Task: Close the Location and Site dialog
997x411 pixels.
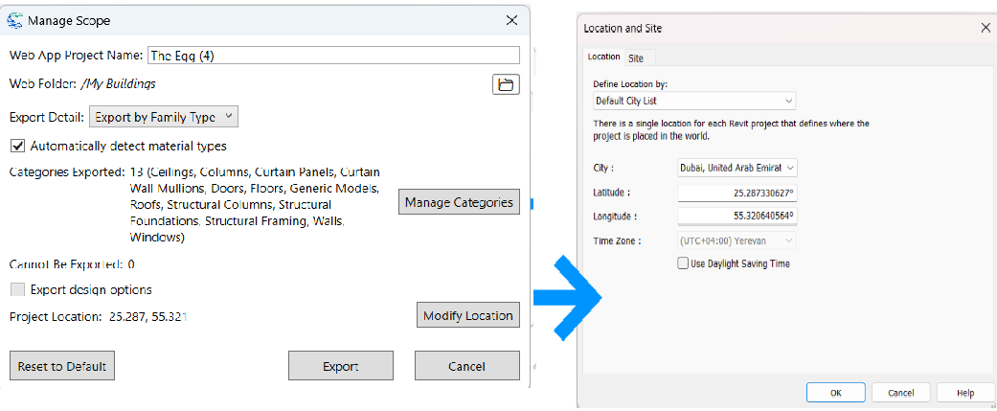Action: (x=986, y=28)
